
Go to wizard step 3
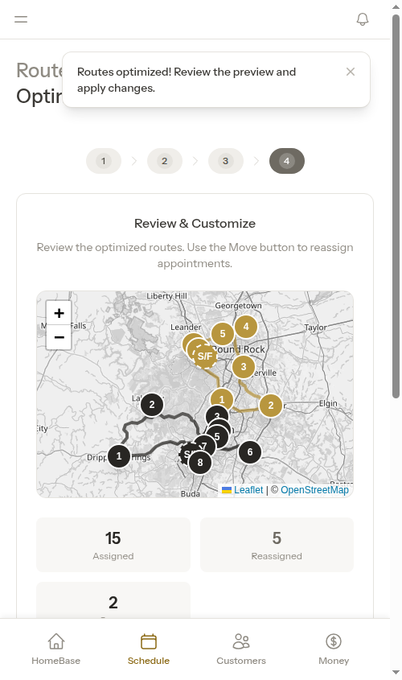pos(226,161)
